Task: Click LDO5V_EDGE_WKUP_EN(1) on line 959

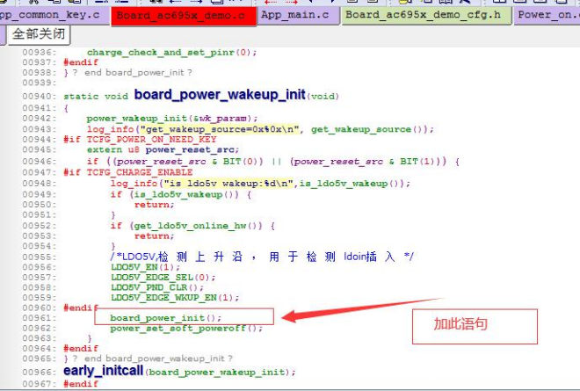Action: coord(175,298)
